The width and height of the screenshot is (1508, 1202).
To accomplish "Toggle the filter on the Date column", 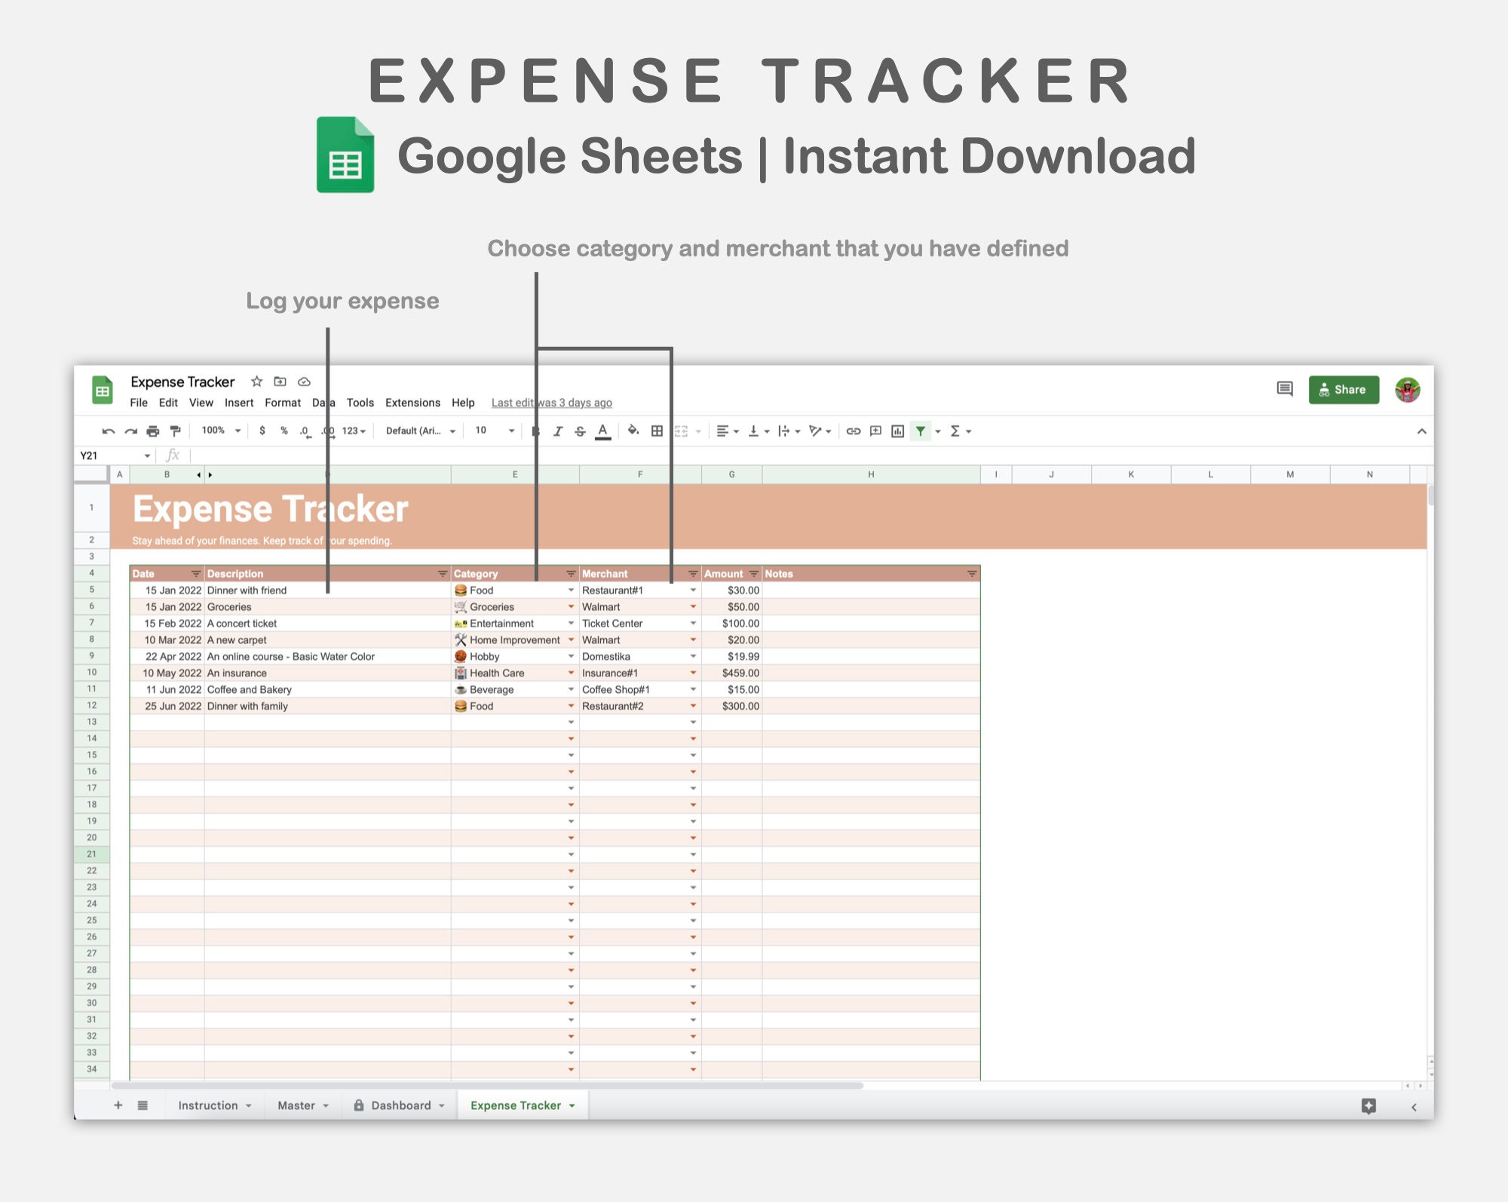I will coord(194,574).
